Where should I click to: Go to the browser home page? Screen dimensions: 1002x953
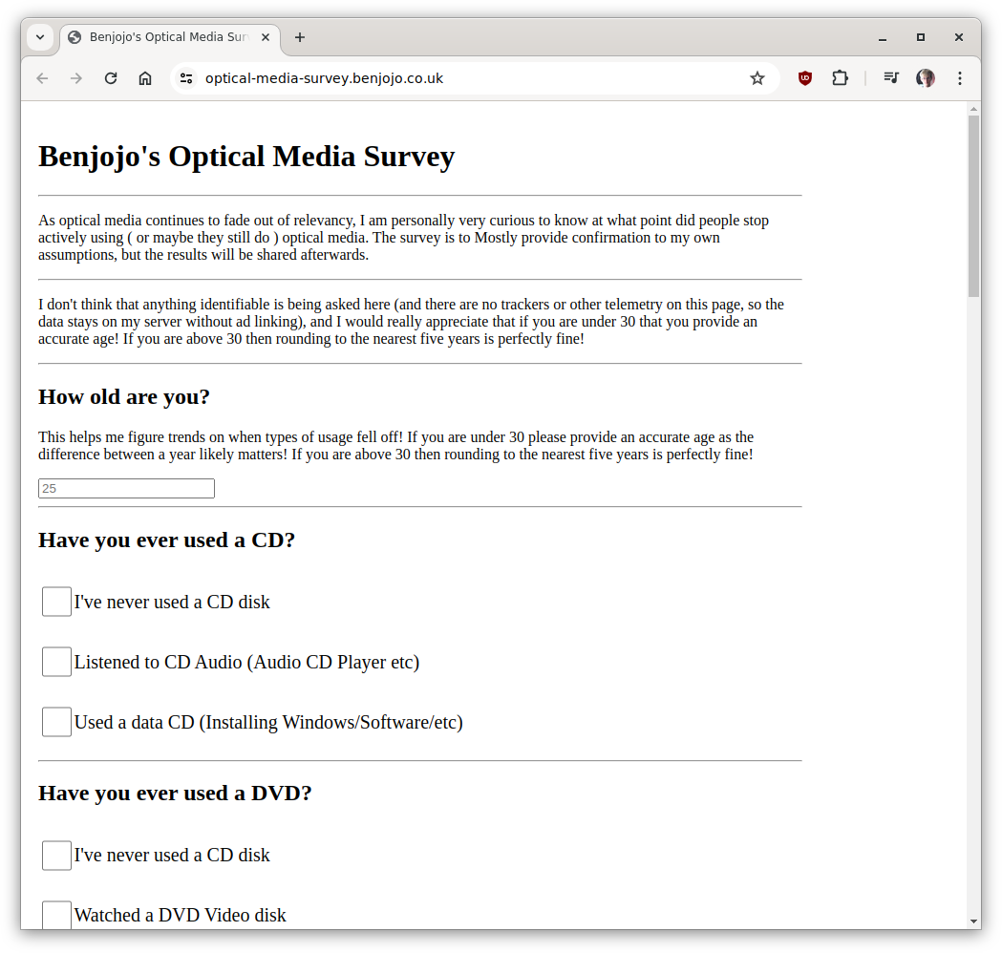tap(145, 78)
